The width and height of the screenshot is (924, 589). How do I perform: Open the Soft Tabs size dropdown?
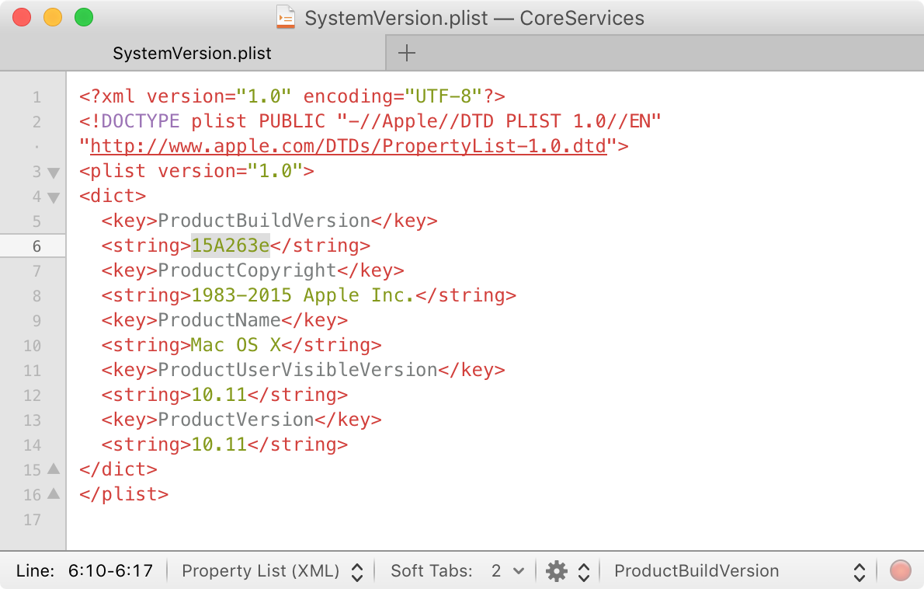pos(508,570)
